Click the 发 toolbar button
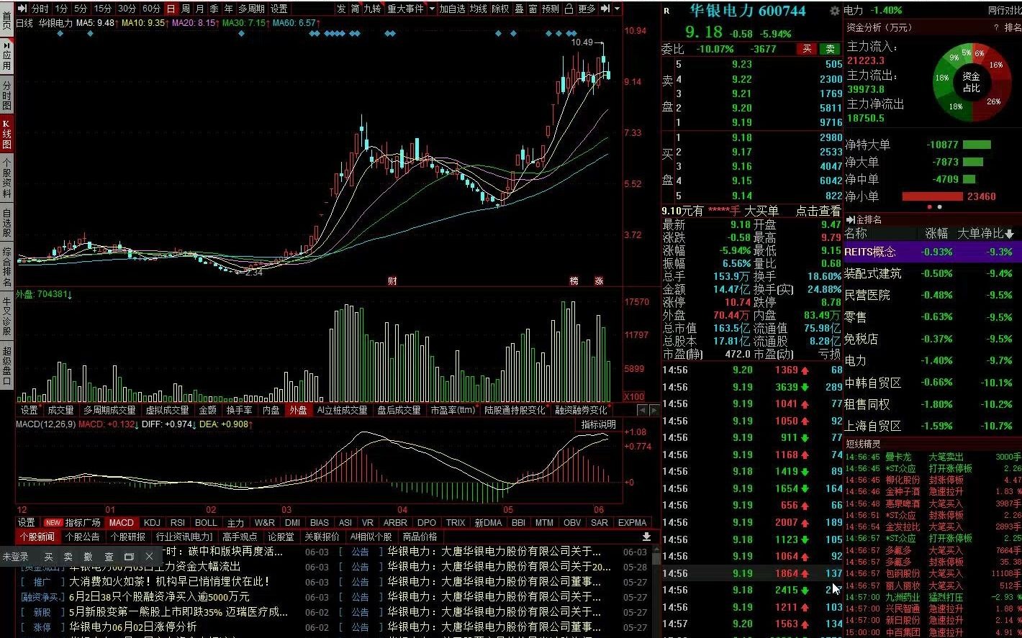1022x638 pixels. click(x=340, y=9)
